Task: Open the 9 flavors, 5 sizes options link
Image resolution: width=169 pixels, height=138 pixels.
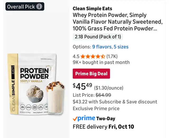Action: pyautogui.click(x=110, y=47)
